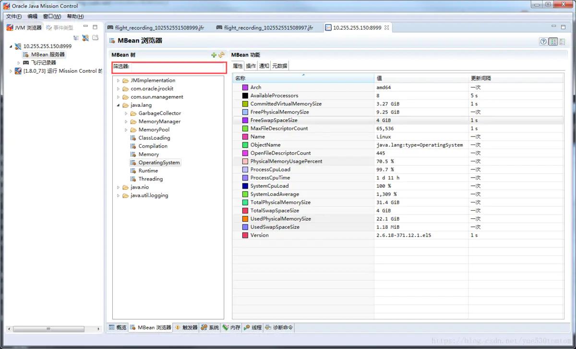This screenshot has width=576, height=349.
Task: Close the 10.255.255.150:8999 editor tab
Action: [x=387, y=28]
